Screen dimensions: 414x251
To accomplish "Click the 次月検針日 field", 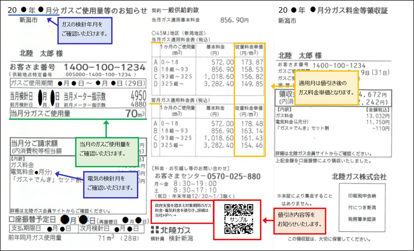I will pos(112,228).
